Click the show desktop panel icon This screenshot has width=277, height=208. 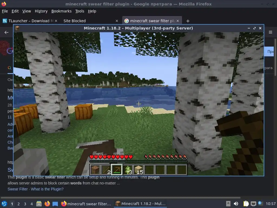click(x=55, y=204)
